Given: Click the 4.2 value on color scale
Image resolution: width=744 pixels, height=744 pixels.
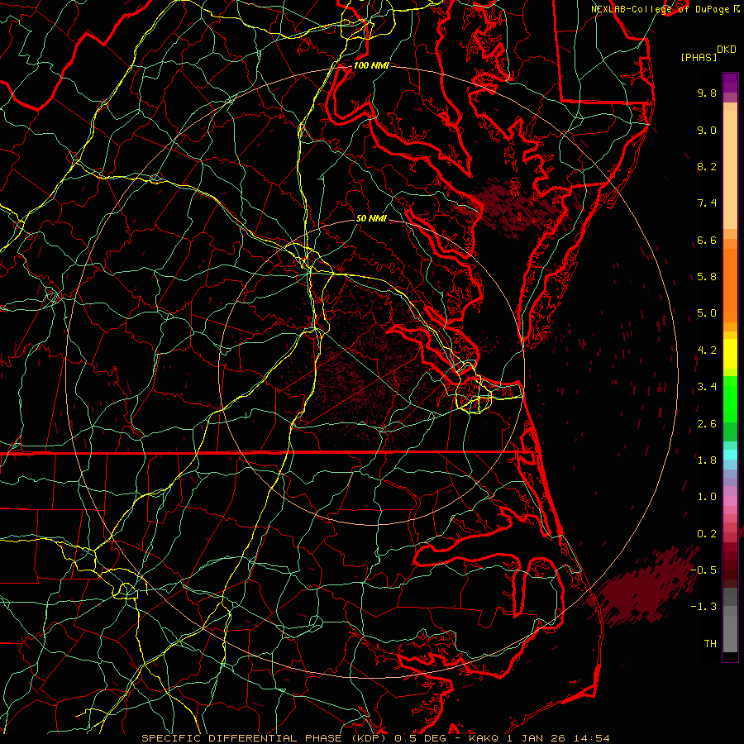Looking at the screenshot, I should coord(707,351).
